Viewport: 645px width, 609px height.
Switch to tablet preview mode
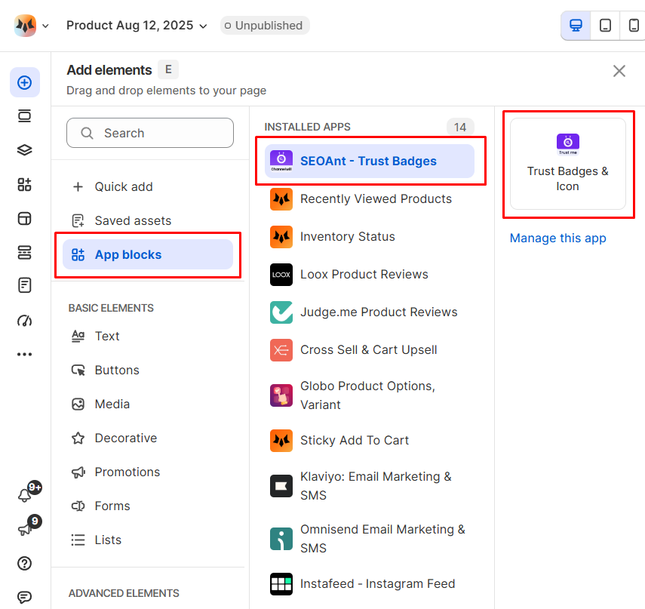pos(605,26)
